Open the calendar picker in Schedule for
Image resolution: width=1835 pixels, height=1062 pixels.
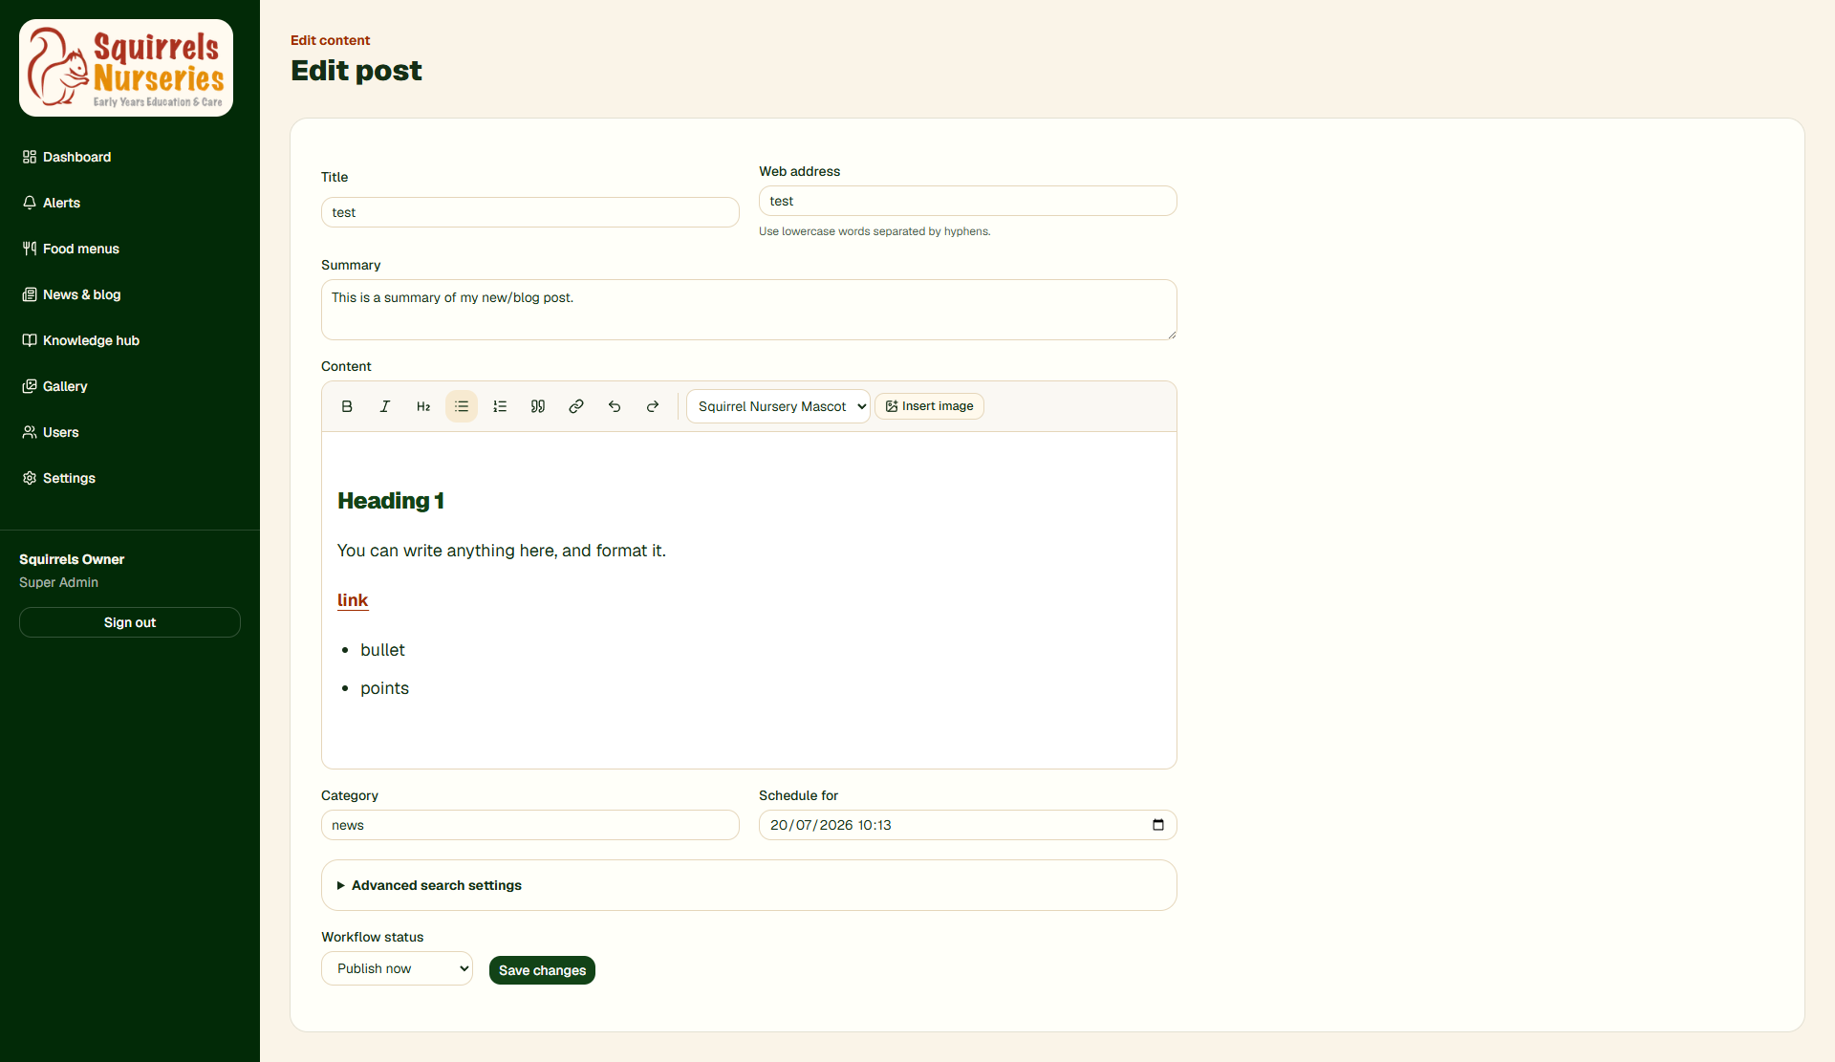[x=1158, y=825]
